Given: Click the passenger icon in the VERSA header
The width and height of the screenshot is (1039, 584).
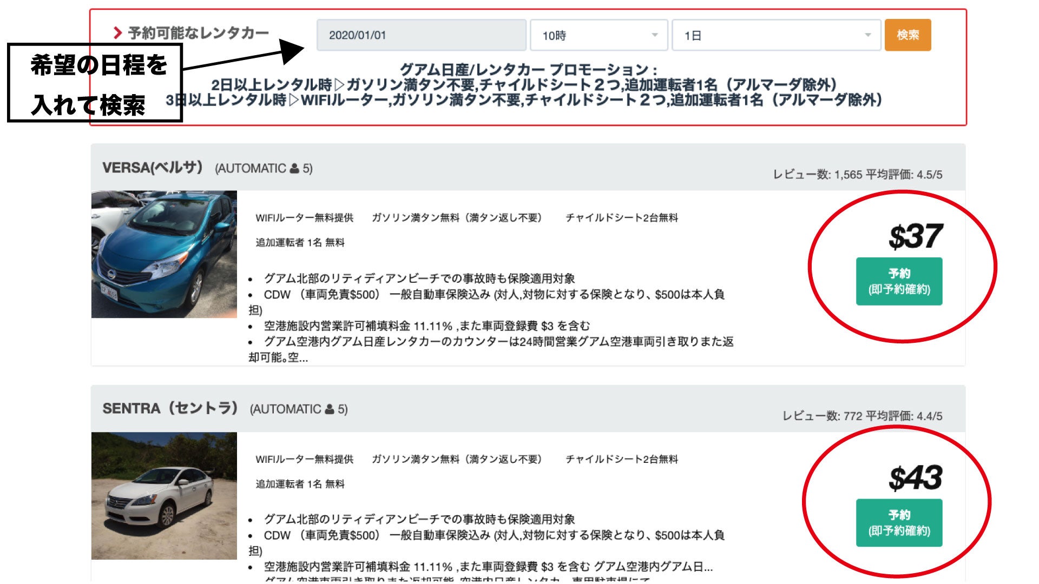Looking at the screenshot, I should click(x=294, y=169).
